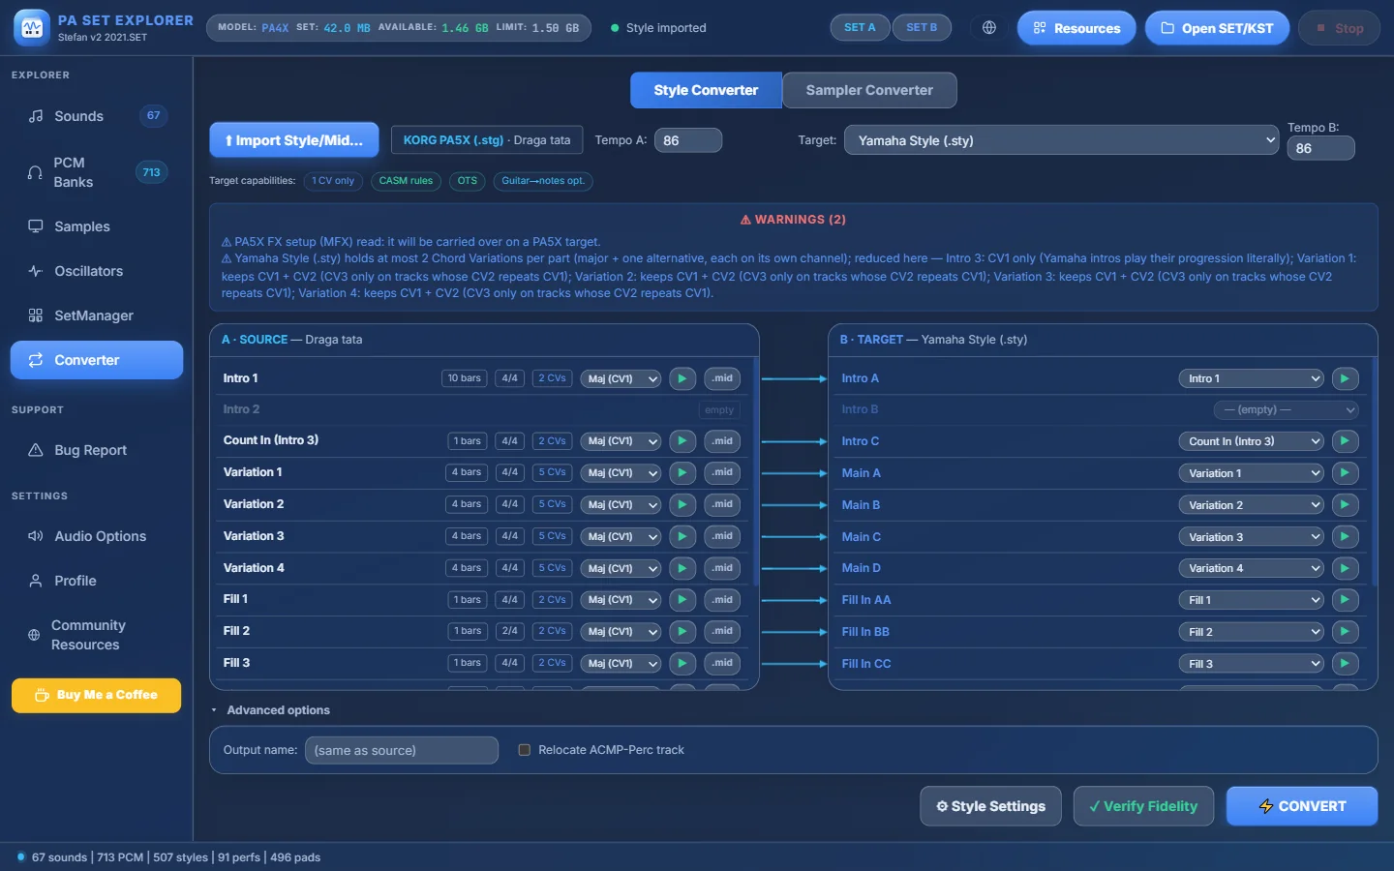Switch to SET A

[x=860, y=28]
